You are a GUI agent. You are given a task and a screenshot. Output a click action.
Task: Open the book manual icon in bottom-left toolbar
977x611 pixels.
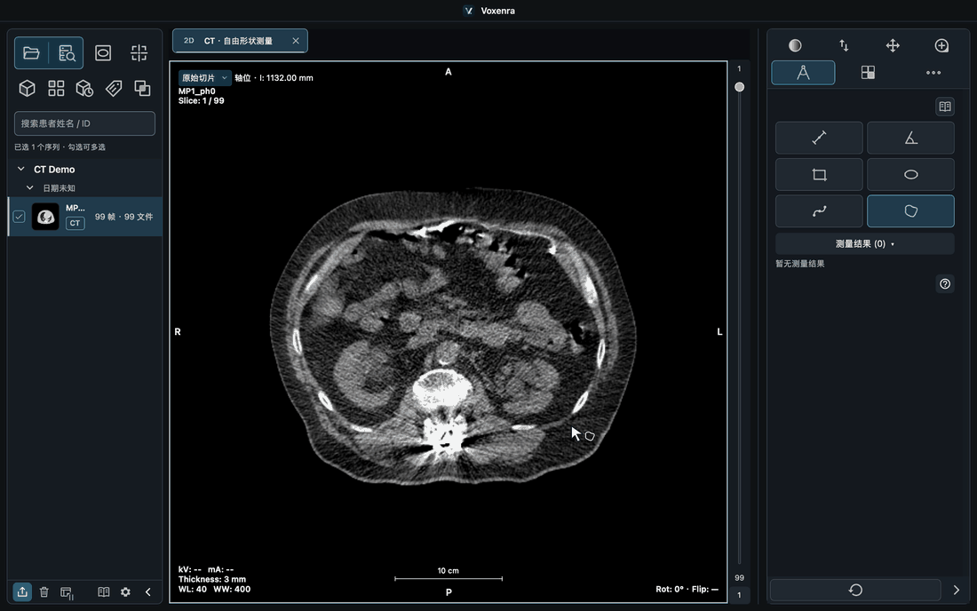(103, 591)
